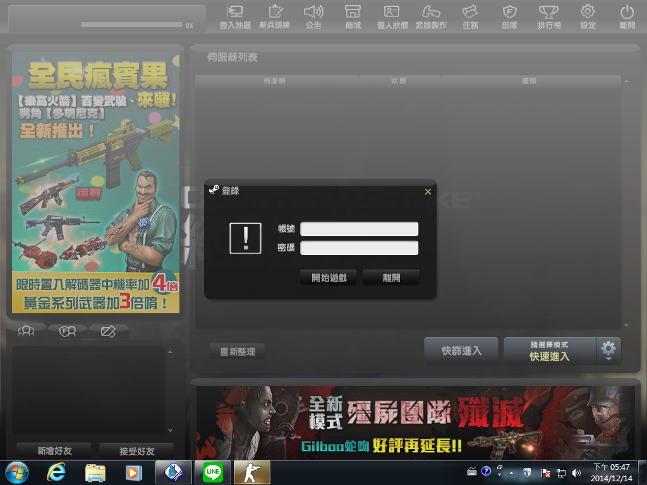Launch Internet Explorer from taskbar
Screen dimensions: 647x485
56,472
